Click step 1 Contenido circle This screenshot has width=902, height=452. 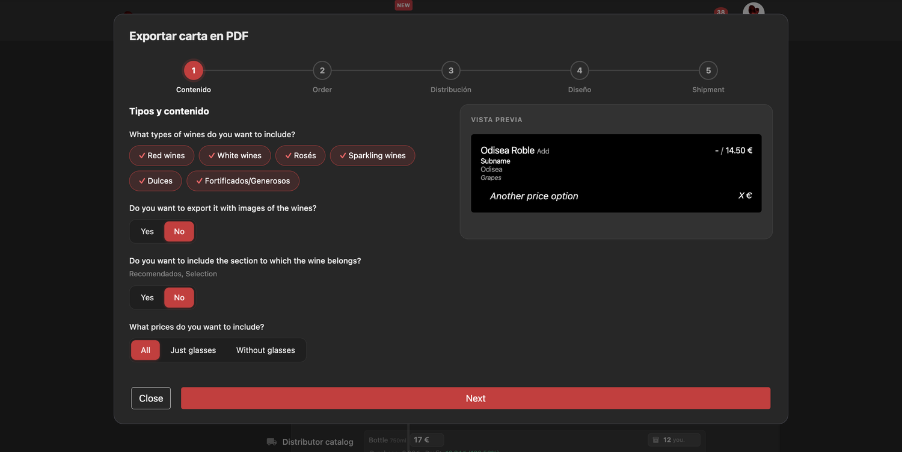(x=194, y=70)
